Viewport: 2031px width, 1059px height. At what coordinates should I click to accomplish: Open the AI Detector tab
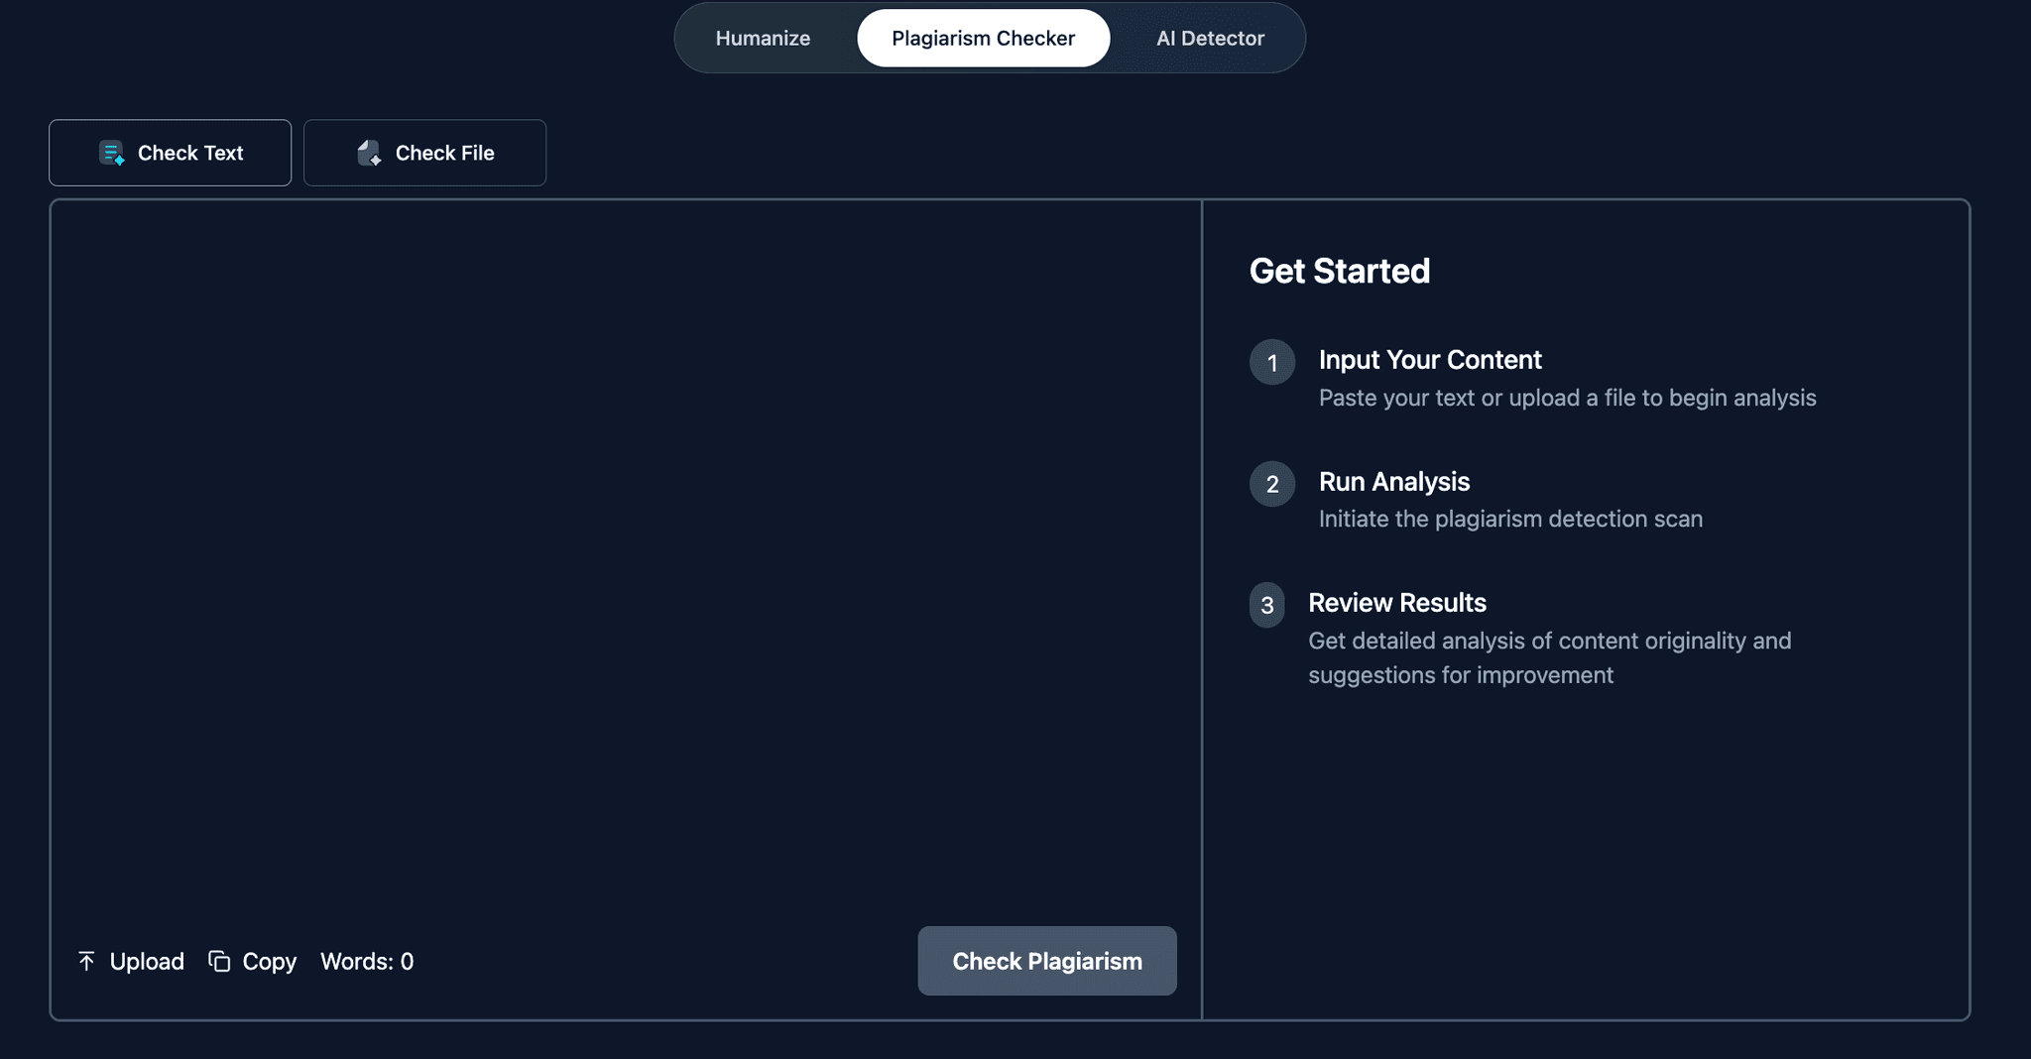pyautogui.click(x=1210, y=39)
